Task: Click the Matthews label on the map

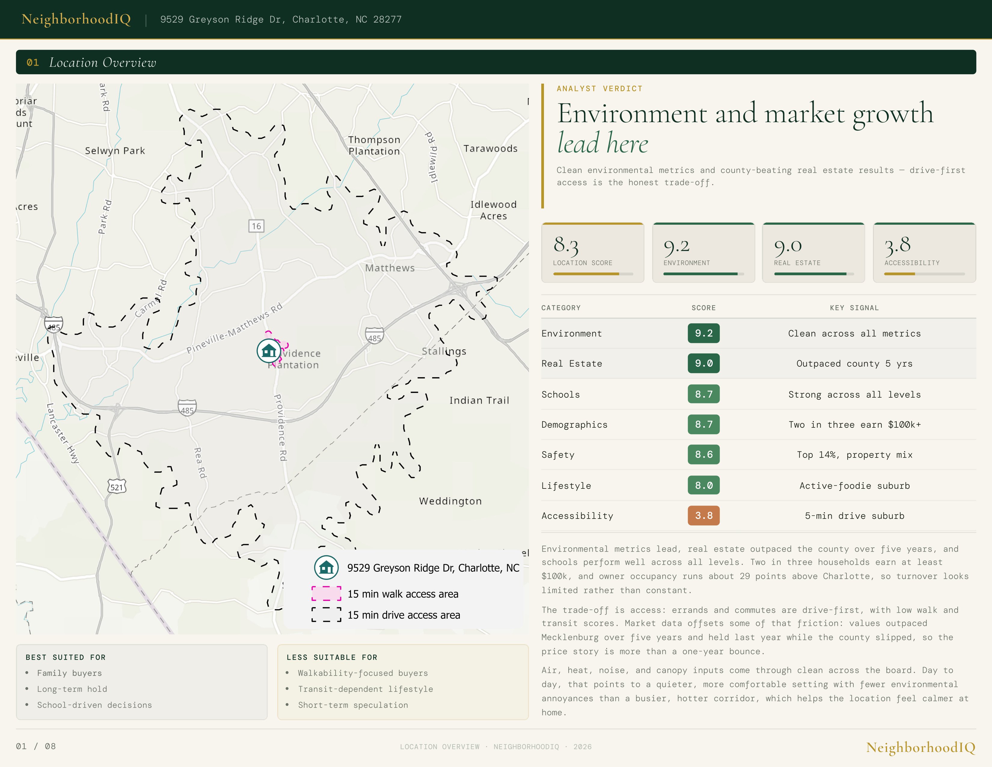Action: pos(390,268)
